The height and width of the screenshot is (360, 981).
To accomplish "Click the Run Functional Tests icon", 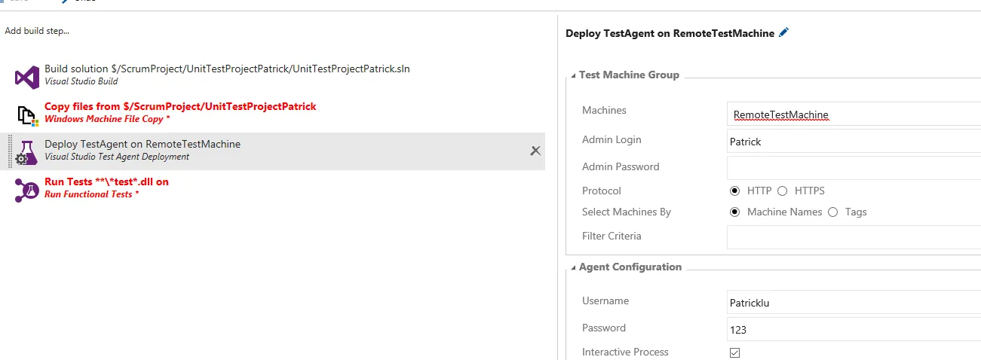I will click(x=27, y=190).
